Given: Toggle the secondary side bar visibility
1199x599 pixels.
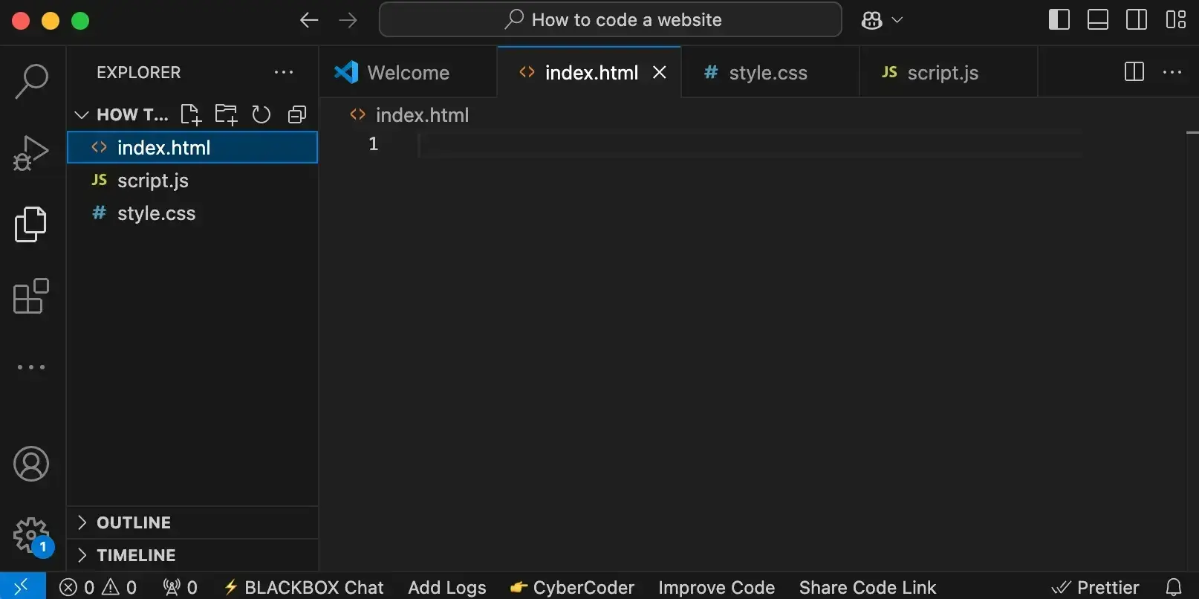Looking at the screenshot, I should tap(1136, 20).
